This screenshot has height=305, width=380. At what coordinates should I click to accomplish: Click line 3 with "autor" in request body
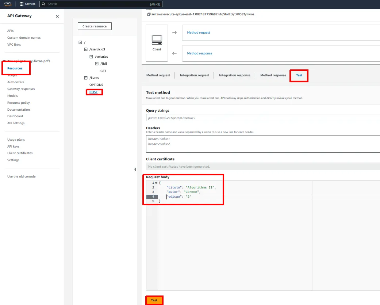point(184,192)
